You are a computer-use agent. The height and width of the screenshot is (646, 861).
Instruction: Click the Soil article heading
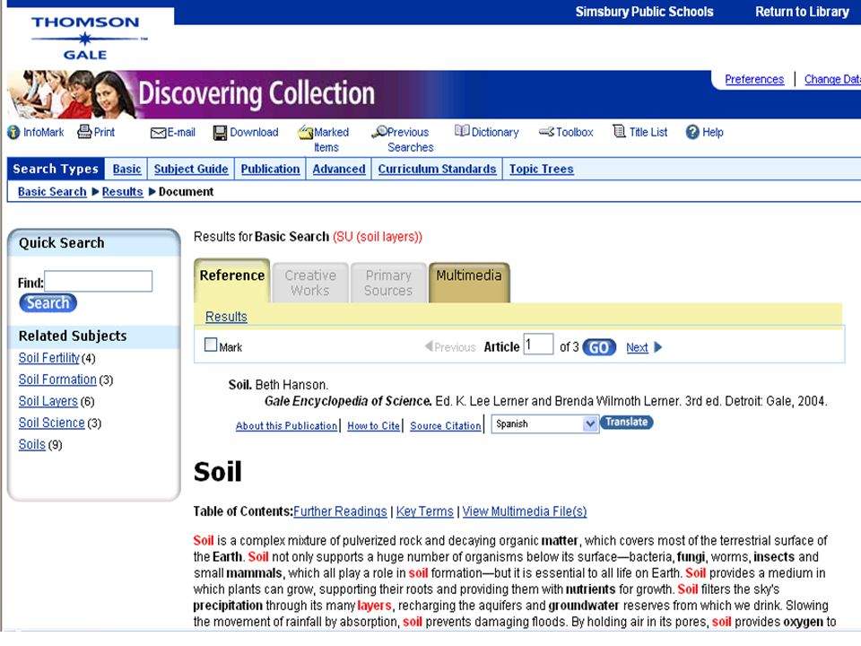pos(217,472)
